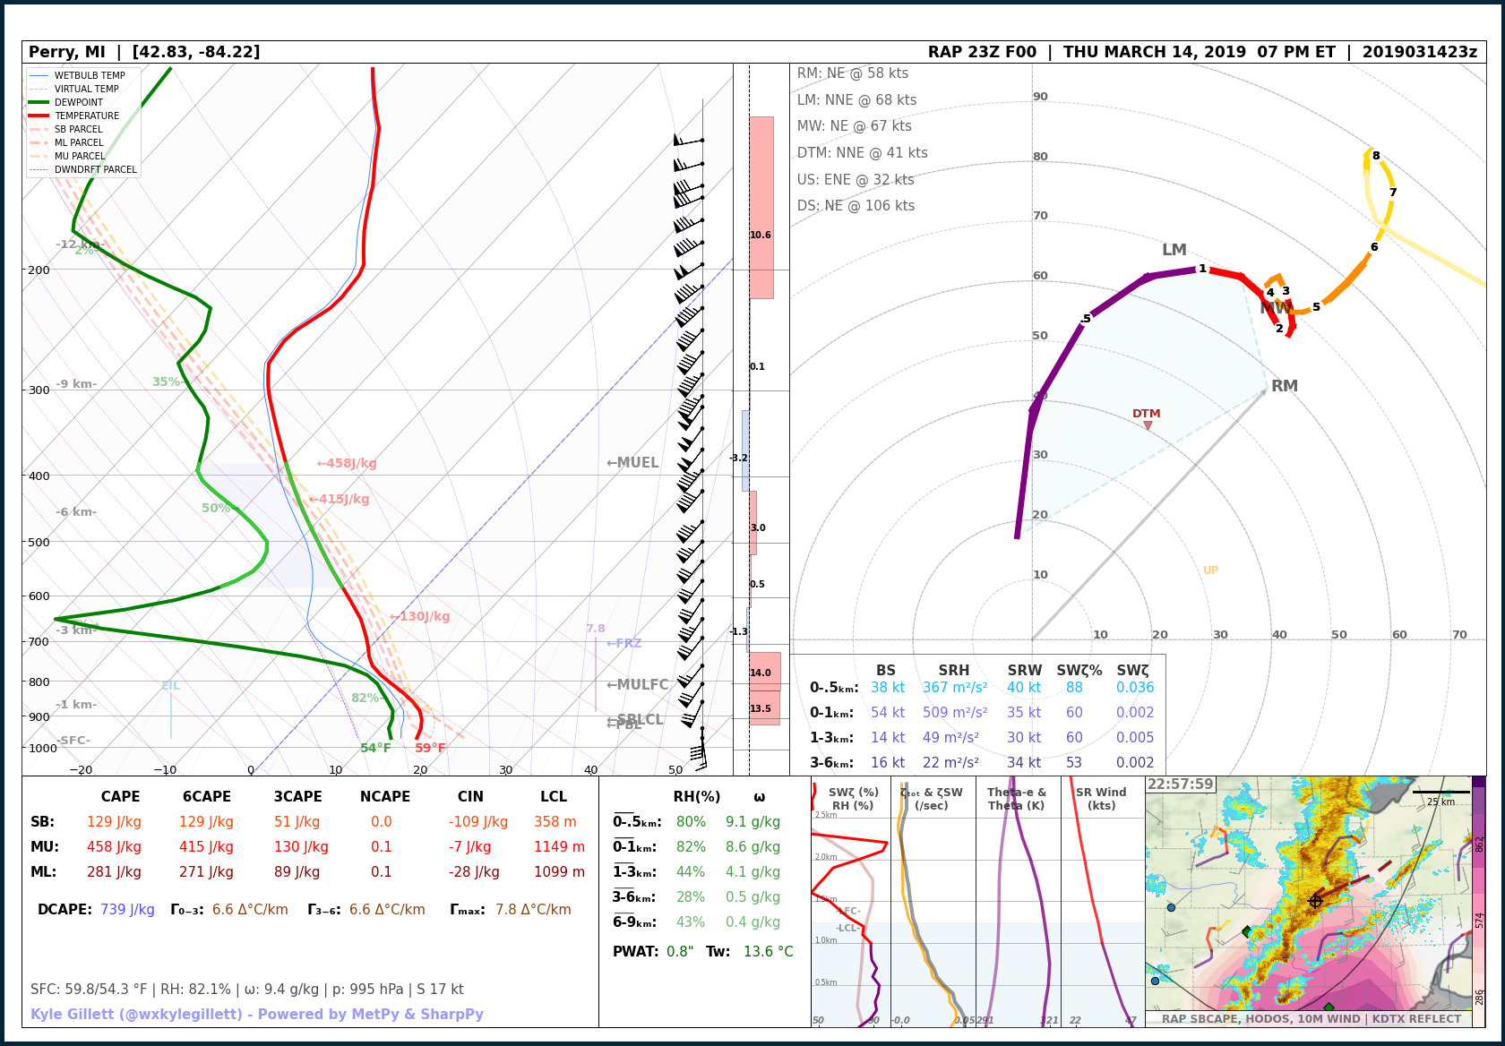Click the '←FRZ' freezing level label
1505x1046 pixels.
pos(624,643)
